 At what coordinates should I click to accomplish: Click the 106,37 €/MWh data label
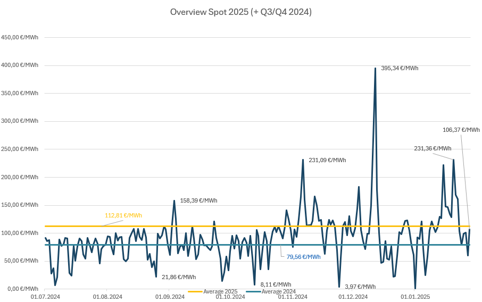pos(461,130)
